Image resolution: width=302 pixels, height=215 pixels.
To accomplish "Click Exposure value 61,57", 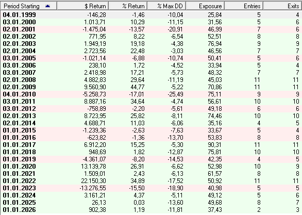I will [215, 174].
